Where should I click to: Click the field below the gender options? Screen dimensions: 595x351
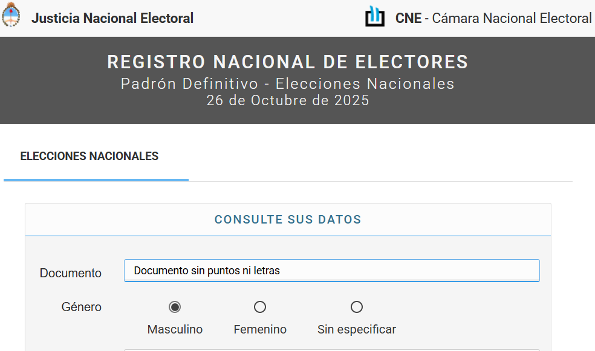click(331, 349)
